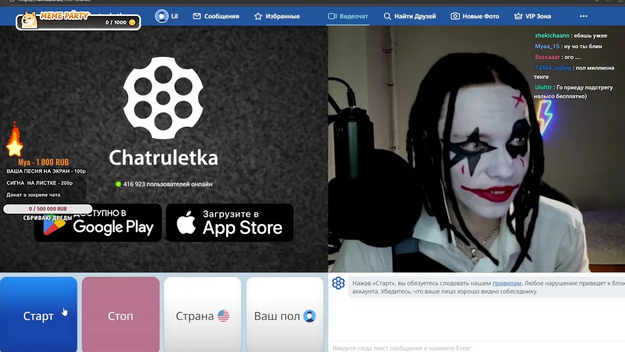Viewport: 625px width, 352px height.
Task: Click the gender avatar icon
Action: [309, 316]
